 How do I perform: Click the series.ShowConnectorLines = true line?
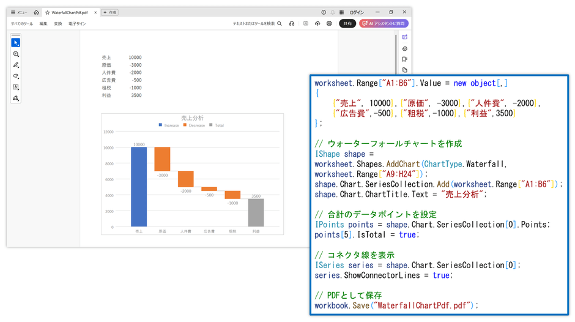pyautogui.click(x=384, y=275)
